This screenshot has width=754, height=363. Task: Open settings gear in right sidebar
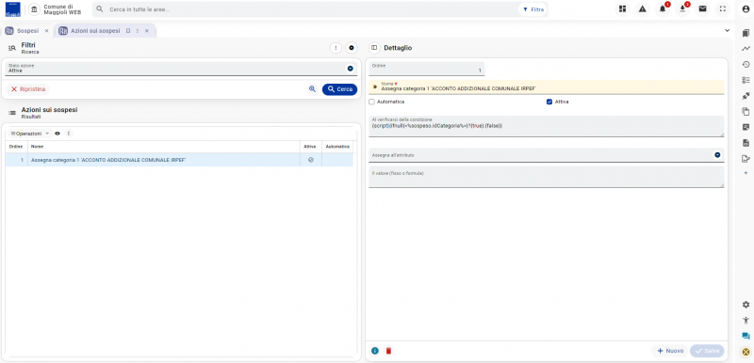pyautogui.click(x=746, y=305)
